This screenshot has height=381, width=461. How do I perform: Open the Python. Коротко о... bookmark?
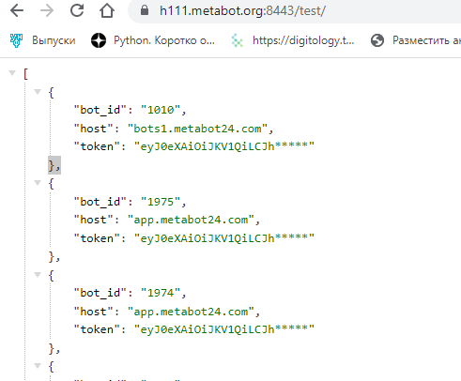coord(164,40)
